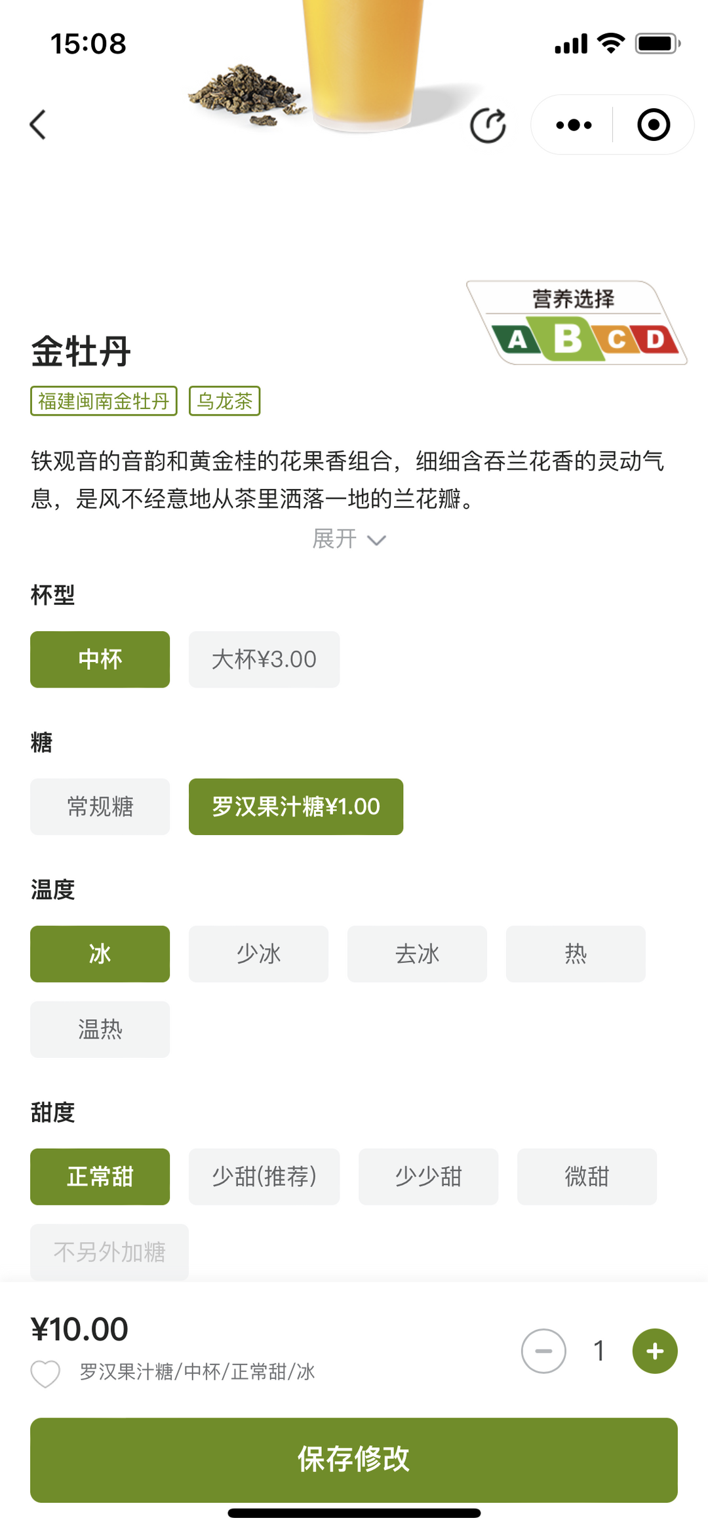Image resolution: width=708 pixels, height=1533 pixels.
Task: Pick 少甜(推荐) sweetness level
Action: (264, 1177)
